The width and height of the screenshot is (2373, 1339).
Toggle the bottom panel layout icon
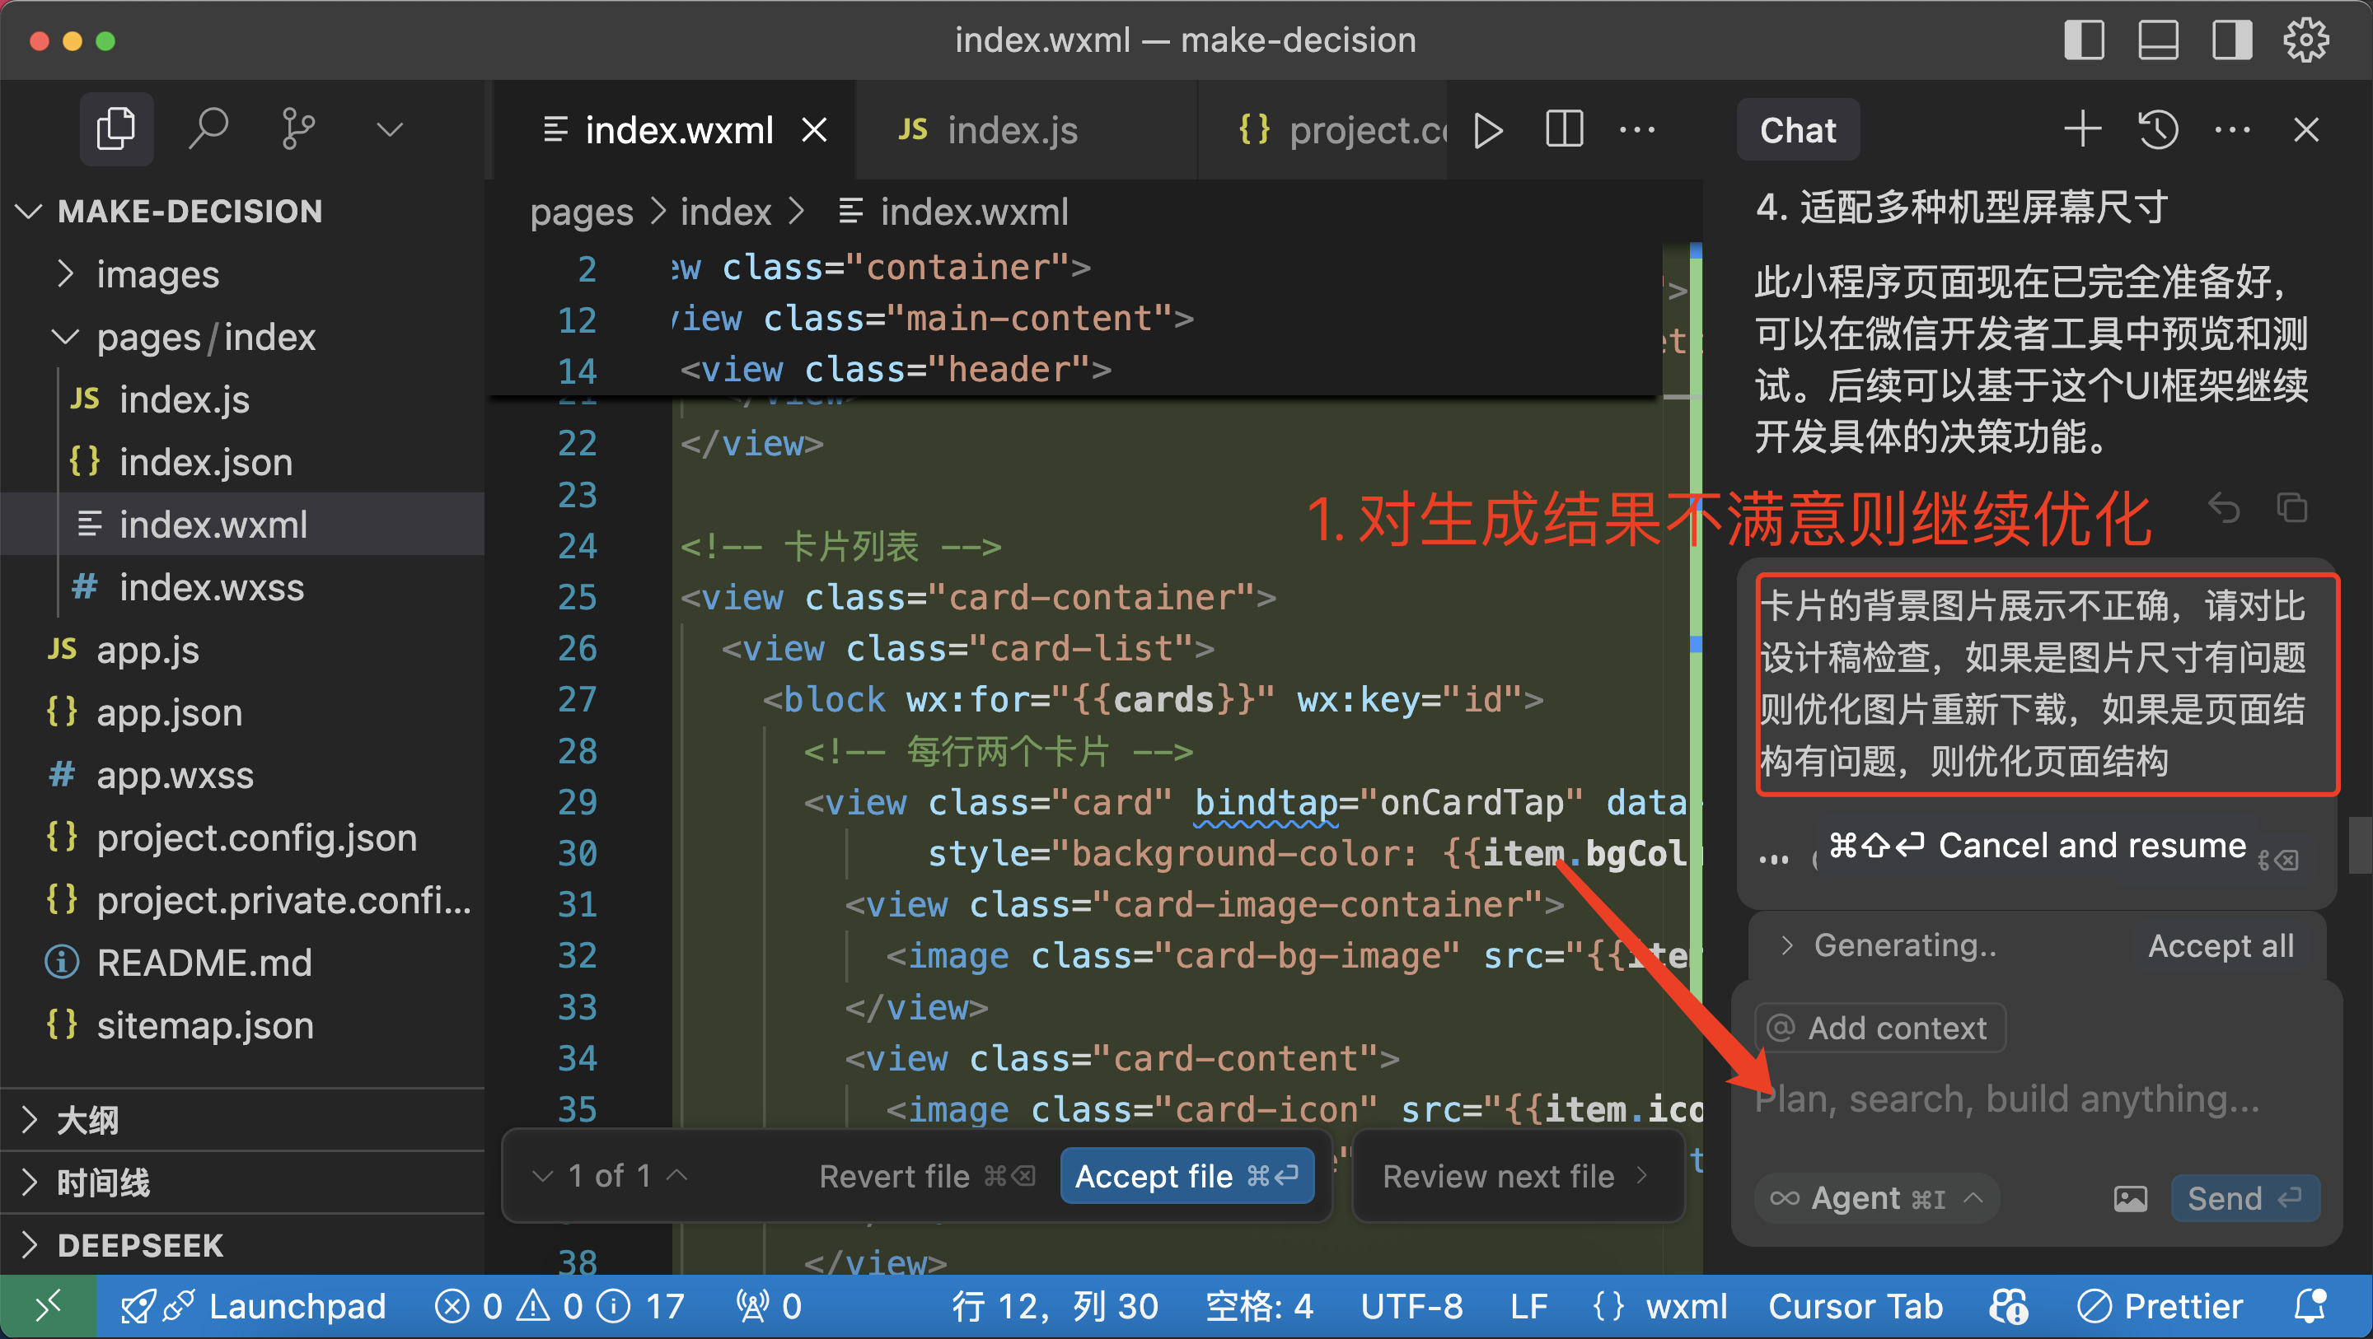2157,40
